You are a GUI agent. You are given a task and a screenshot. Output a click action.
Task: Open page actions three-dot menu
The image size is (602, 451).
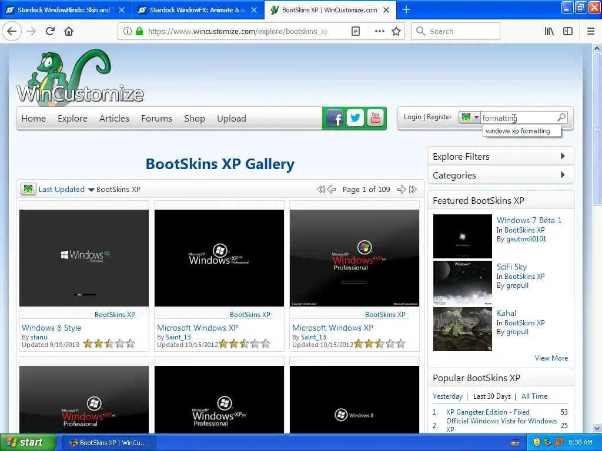coord(379,31)
